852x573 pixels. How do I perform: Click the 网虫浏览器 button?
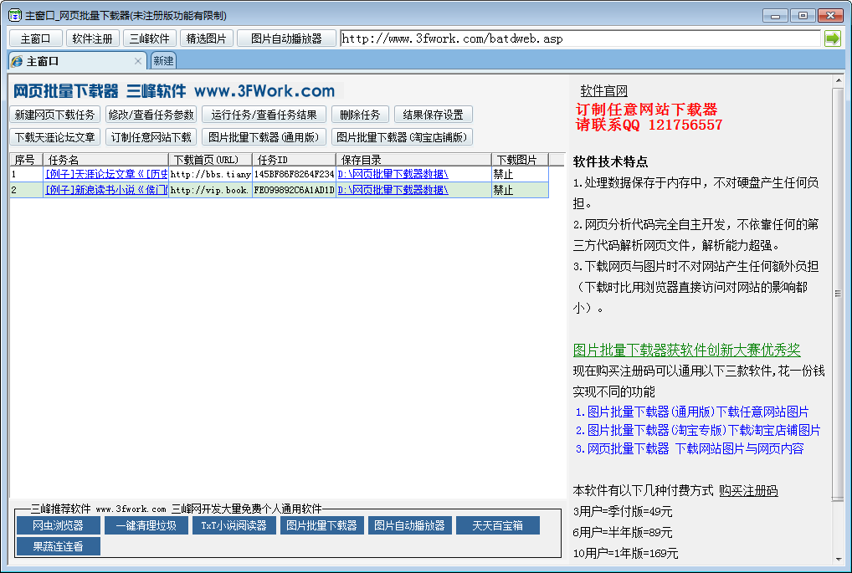[x=58, y=525]
